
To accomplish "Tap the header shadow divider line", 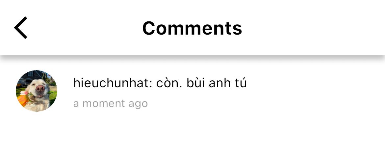I will click(x=192, y=58).
